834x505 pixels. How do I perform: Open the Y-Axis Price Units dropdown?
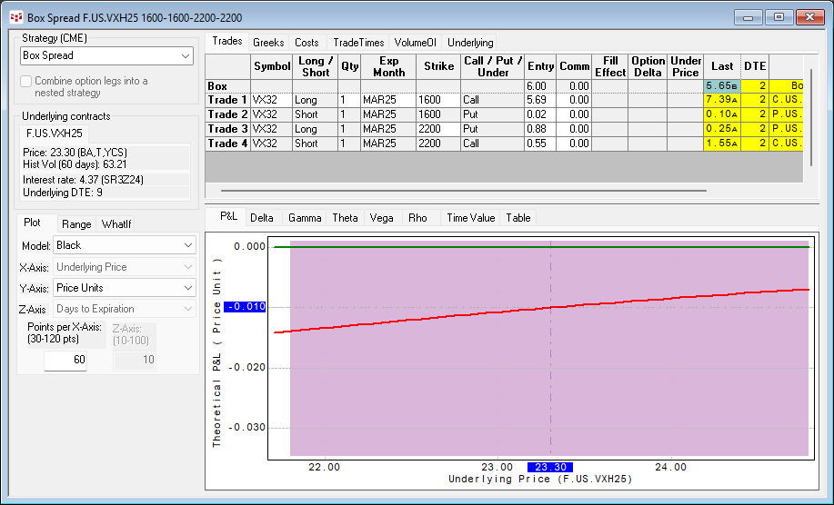125,288
